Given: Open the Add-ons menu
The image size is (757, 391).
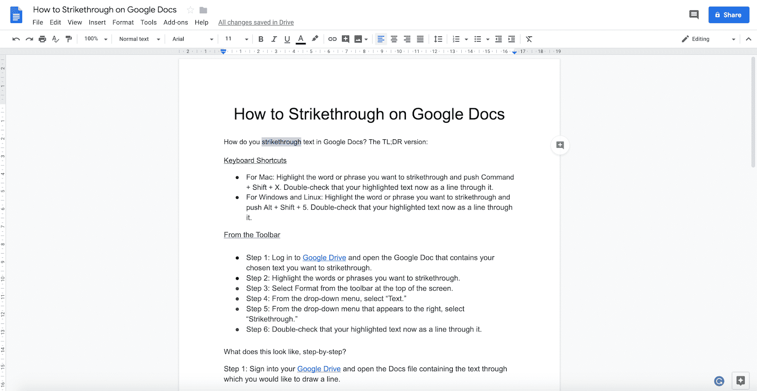Looking at the screenshot, I should [x=176, y=22].
